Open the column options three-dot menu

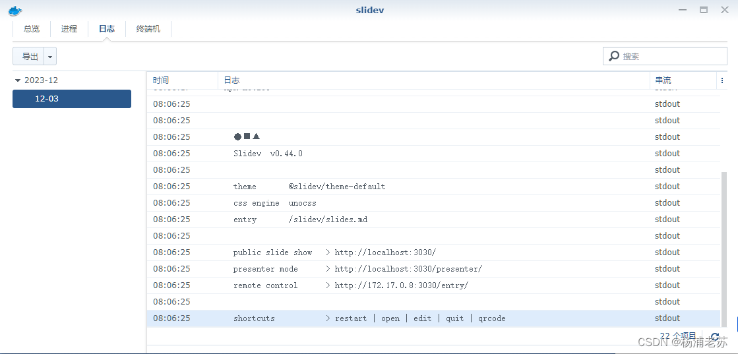tap(722, 80)
